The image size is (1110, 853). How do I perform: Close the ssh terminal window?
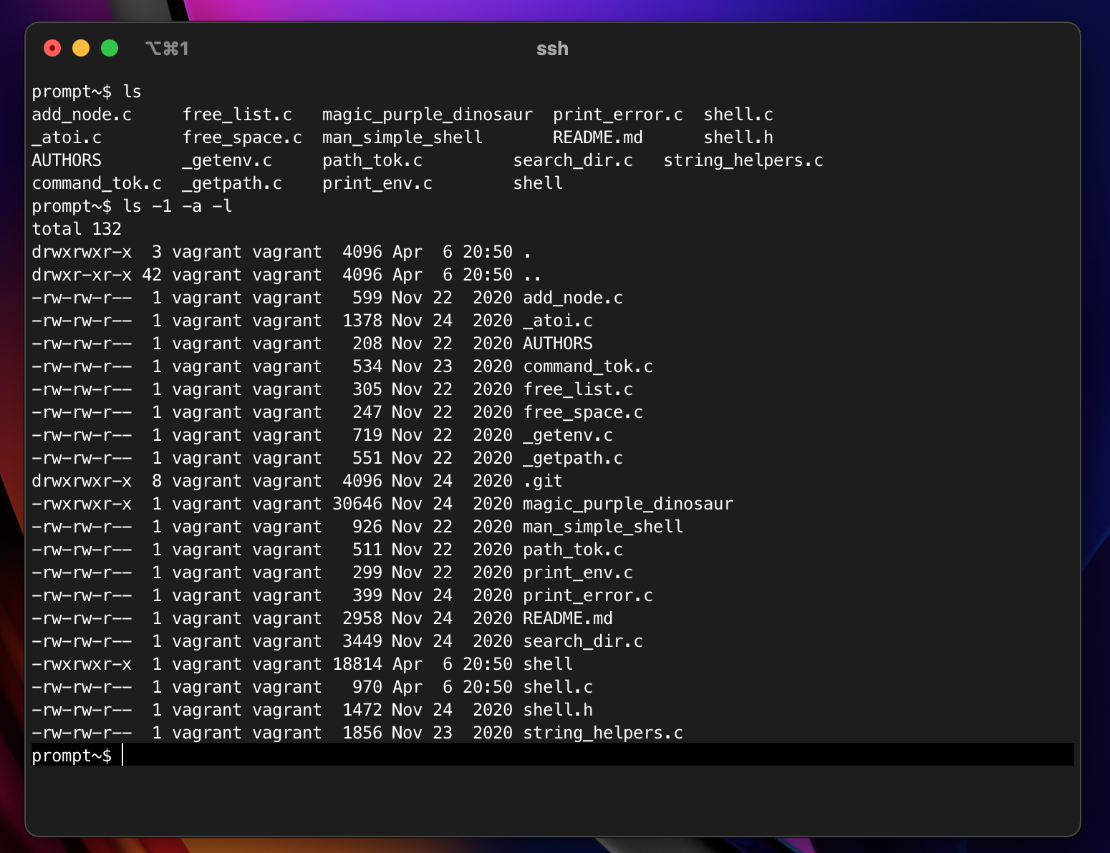(x=52, y=48)
